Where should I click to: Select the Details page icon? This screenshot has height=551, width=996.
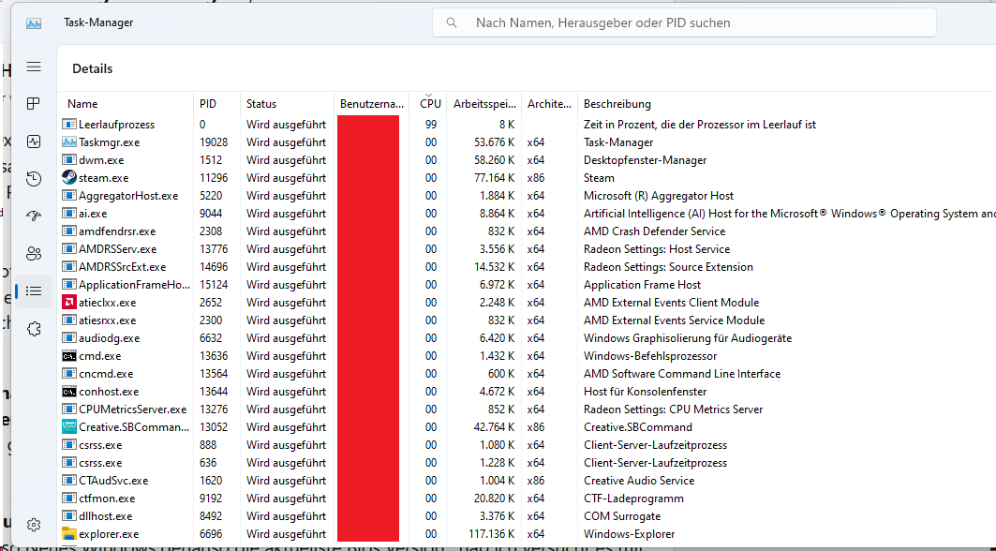(34, 291)
